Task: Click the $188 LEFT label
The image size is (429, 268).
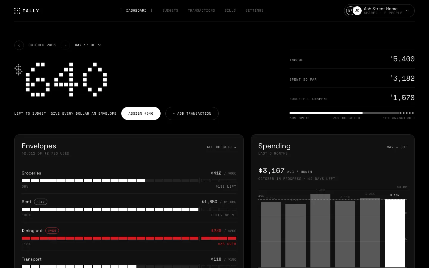Action: (226, 187)
